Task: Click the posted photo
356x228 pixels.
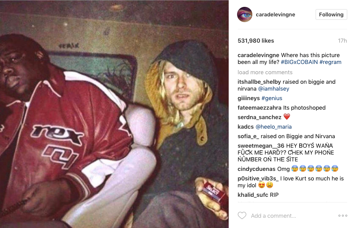Action: click(x=114, y=114)
